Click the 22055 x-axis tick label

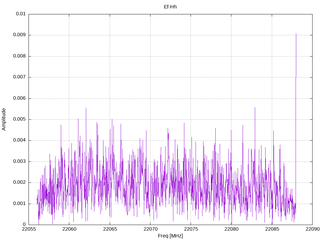point(29,230)
